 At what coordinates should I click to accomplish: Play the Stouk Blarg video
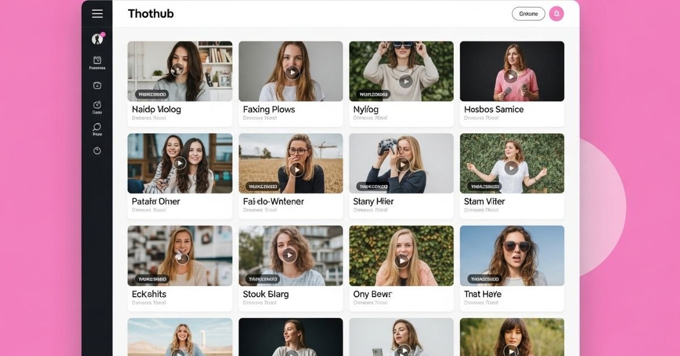click(x=290, y=255)
